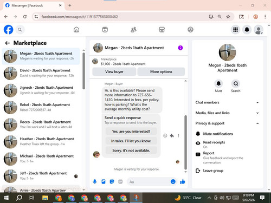Expand Media, files and links section

pos(227,113)
